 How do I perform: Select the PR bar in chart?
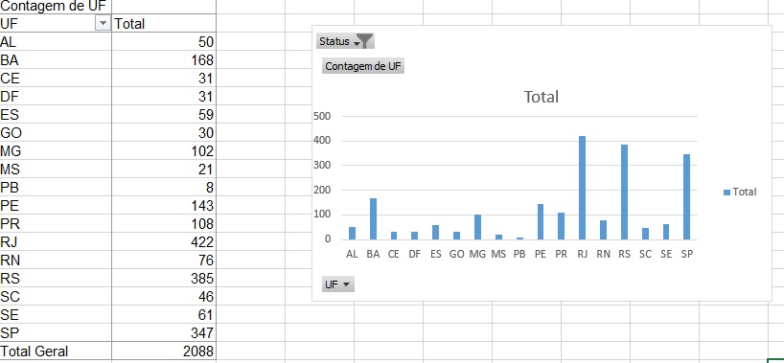click(x=561, y=226)
